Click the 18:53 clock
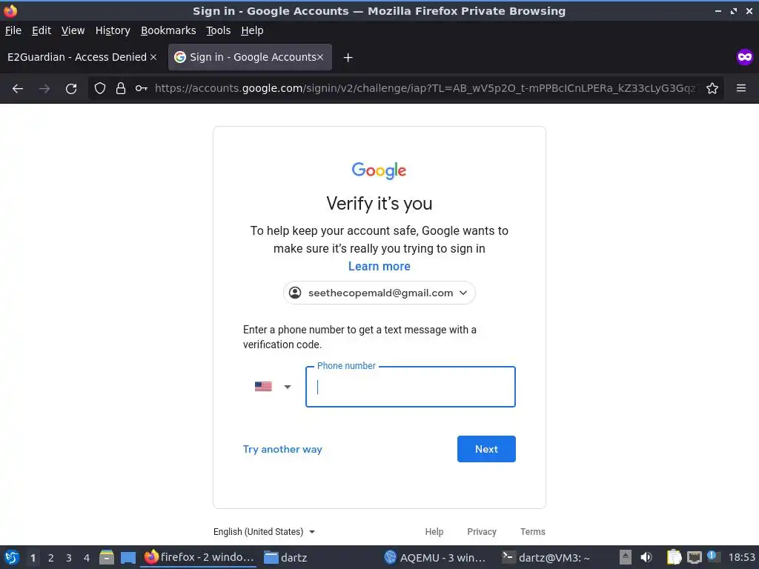Viewport: 759px width, 569px height. tap(741, 557)
